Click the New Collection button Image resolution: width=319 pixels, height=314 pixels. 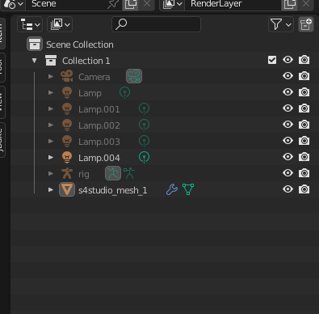[306, 24]
